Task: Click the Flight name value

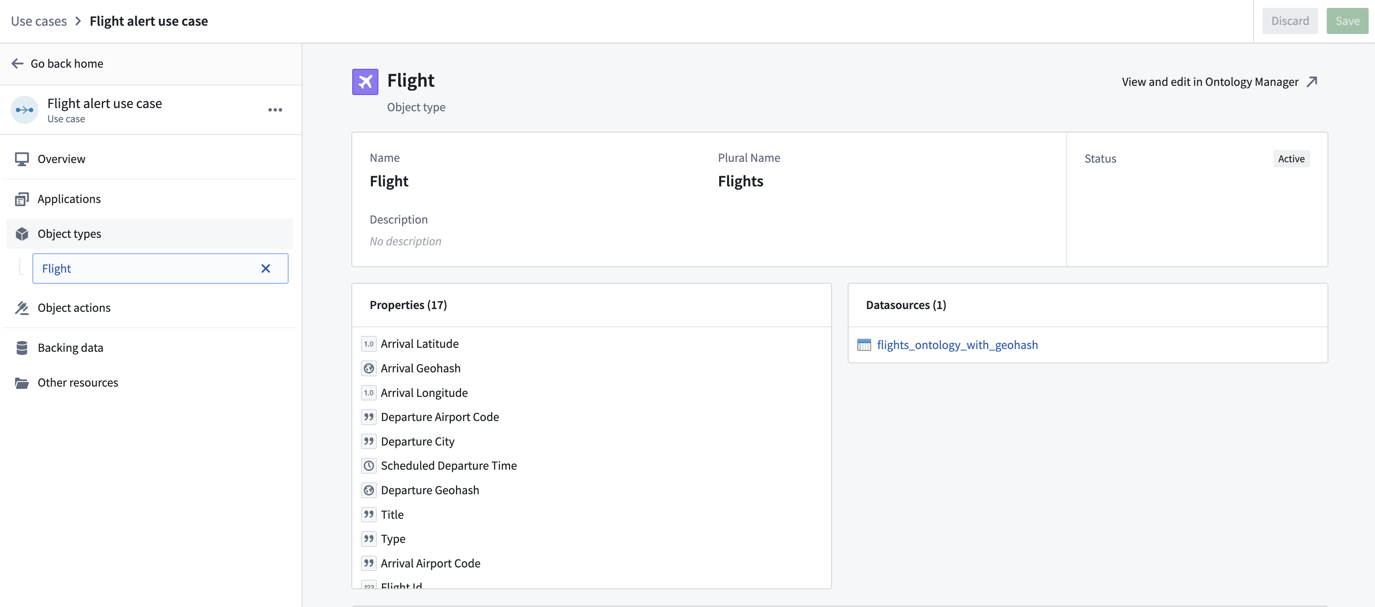Action: [x=389, y=181]
